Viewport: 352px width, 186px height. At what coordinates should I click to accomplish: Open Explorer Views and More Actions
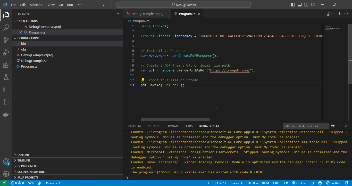coord(117,14)
